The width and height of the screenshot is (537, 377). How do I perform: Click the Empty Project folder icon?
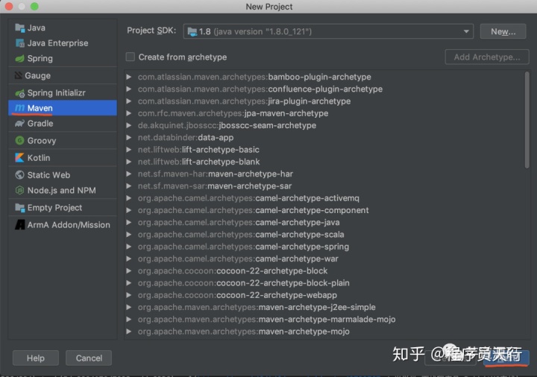pyautogui.click(x=20, y=208)
